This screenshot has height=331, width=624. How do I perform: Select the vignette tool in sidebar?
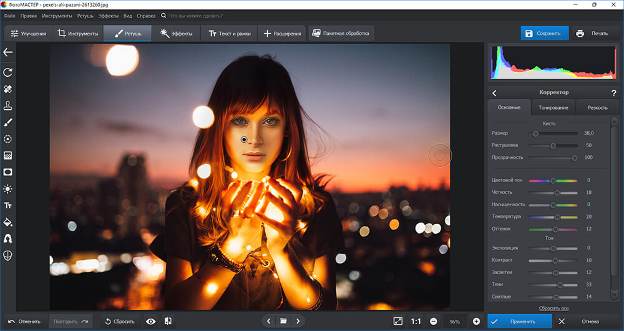(x=7, y=172)
